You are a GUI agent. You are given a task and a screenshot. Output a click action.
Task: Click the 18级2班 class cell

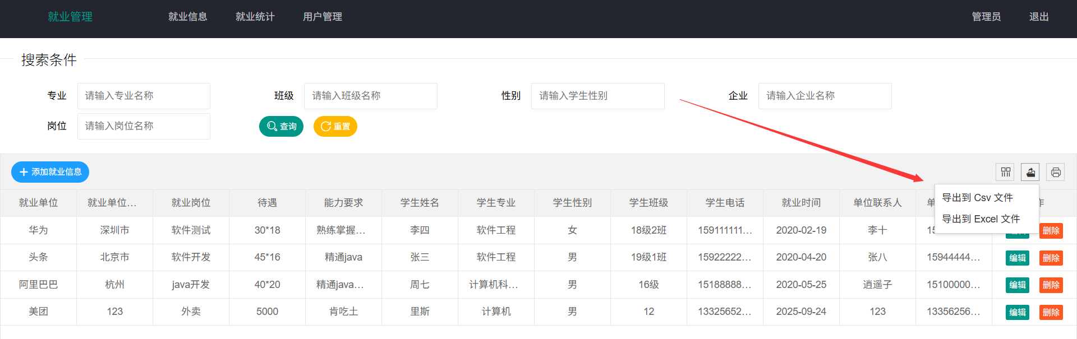pos(649,230)
